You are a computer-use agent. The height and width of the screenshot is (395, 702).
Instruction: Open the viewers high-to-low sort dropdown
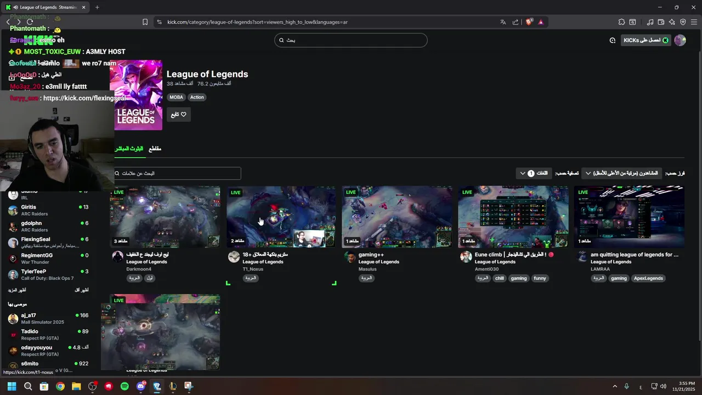click(x=622, y=173)
